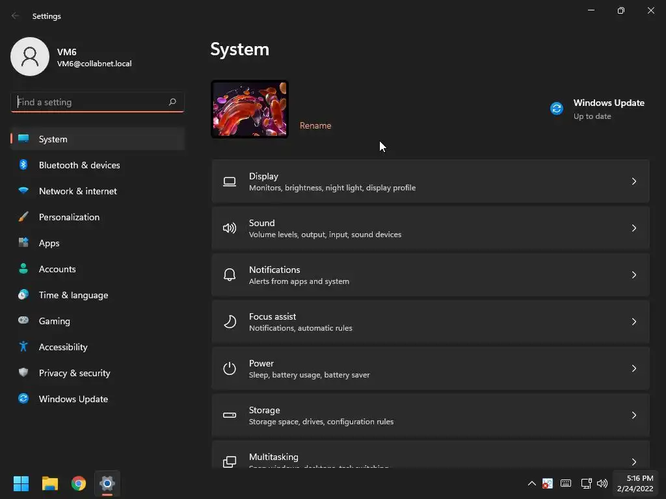Launch File Explorer from the taskbar
This screenshot has width=666, height=499.
click(x=49, y=483)
